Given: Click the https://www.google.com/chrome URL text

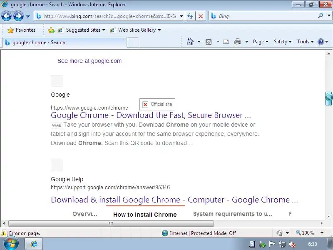Looking at the screenshot, I should 89,108.
